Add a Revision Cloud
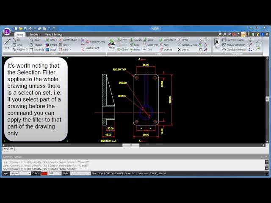The image size is (271, 203). tap(96, 41)
